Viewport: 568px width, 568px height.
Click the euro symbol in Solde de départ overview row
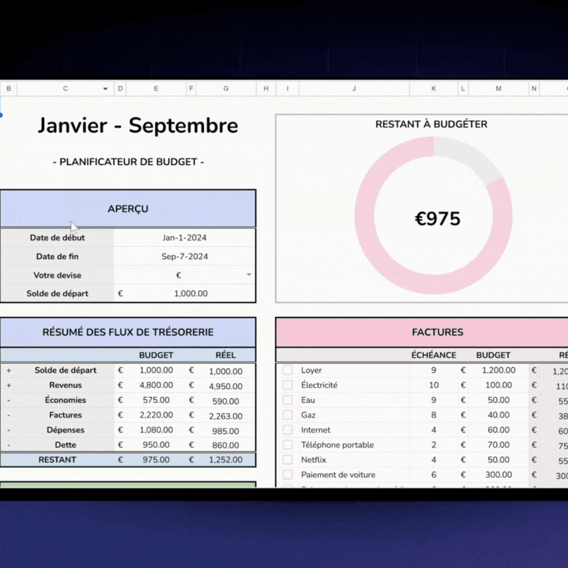click(x=120, y=294)
